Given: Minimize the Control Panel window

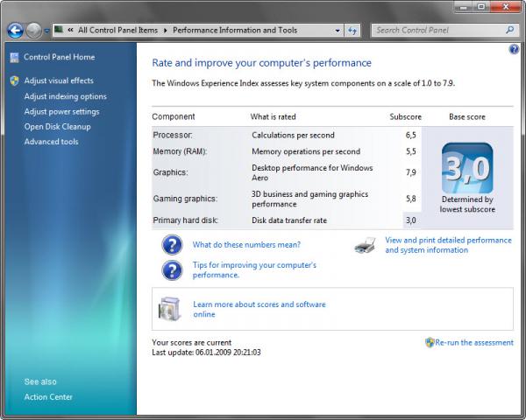Looking at the screenshot, I should pos(464,7).
